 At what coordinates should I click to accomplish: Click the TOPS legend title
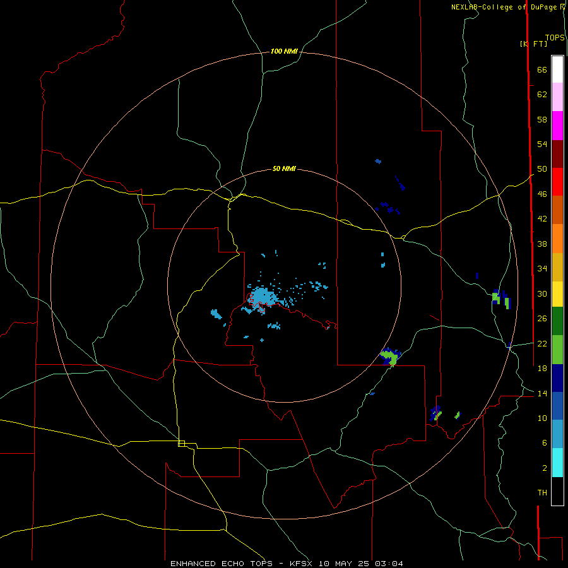[555, 37]
